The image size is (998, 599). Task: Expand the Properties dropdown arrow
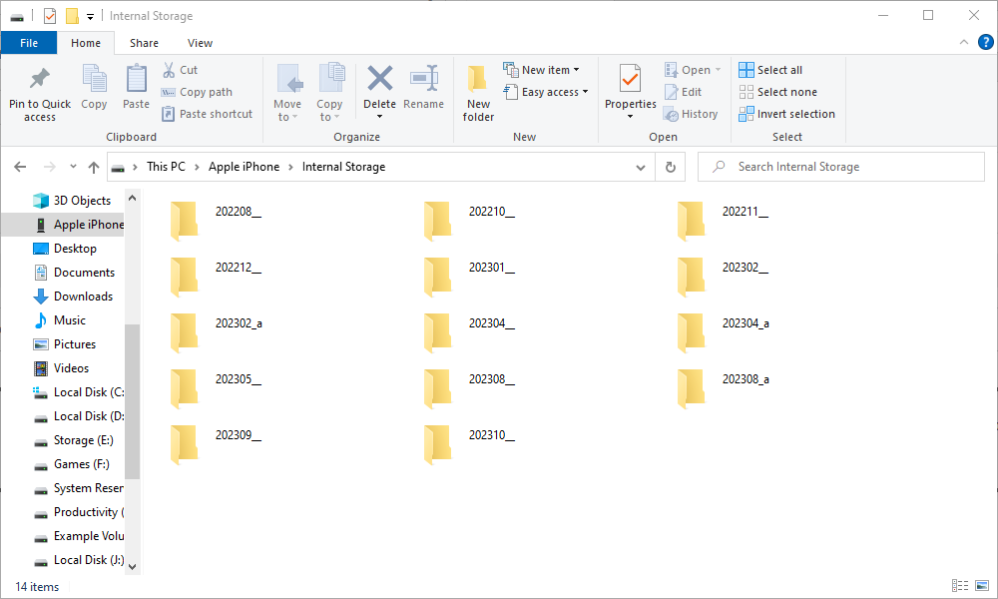pyautogui.click(x=630, y=117)
